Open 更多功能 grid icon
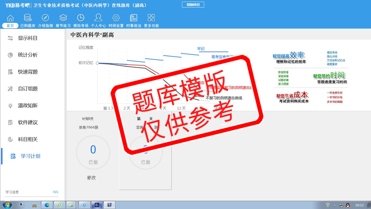This screenshot has height=209, width=371. [x=151, y=18]
